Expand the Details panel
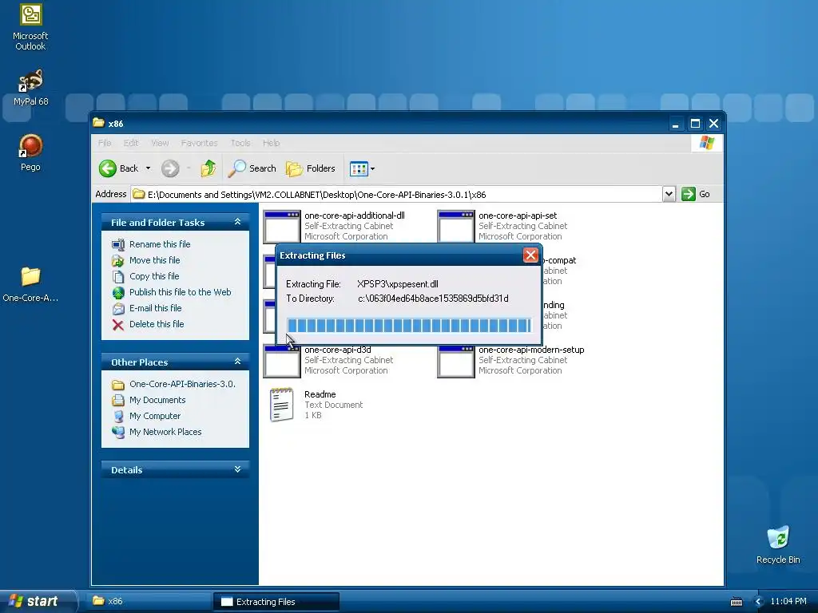Screen dimensions: 818x613 pyautogui.click(x=237, y=469)
